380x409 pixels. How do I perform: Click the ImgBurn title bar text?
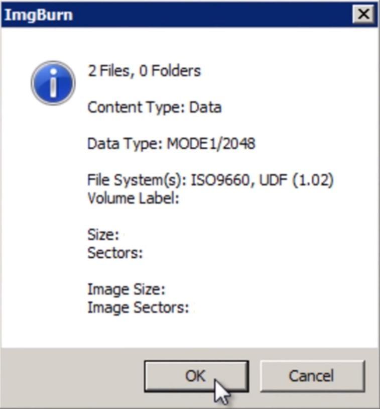pos(39,15)
